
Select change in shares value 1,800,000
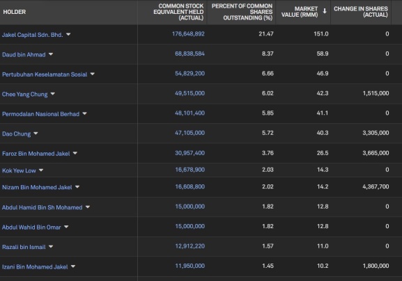click(x=376, y=266)
